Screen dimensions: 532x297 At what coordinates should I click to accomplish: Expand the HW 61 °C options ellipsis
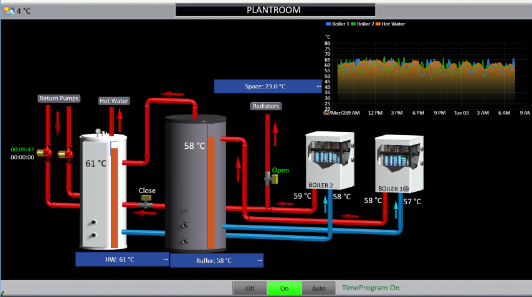[166, 259]
